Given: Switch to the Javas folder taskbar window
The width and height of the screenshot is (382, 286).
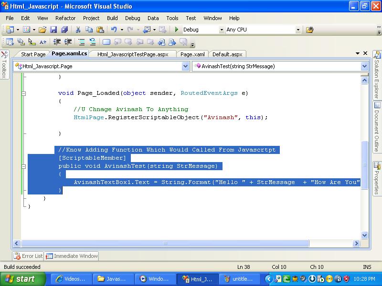Looking at the screenshot, I should tap(114, 279).
